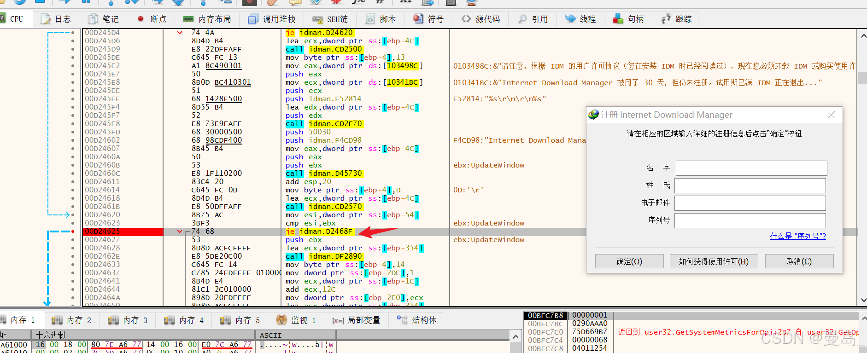Image resolution: width=867 pixels, height=353 pixels.
Task: Open the 什么是"序列号"? link
Action: tap(798, 236)
